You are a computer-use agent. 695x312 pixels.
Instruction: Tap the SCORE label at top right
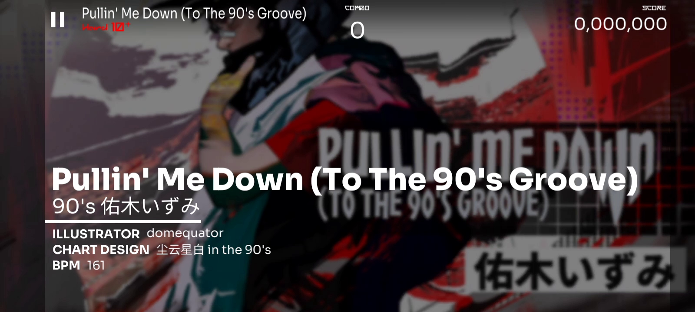pyautogui.click(x=654, y=8)
